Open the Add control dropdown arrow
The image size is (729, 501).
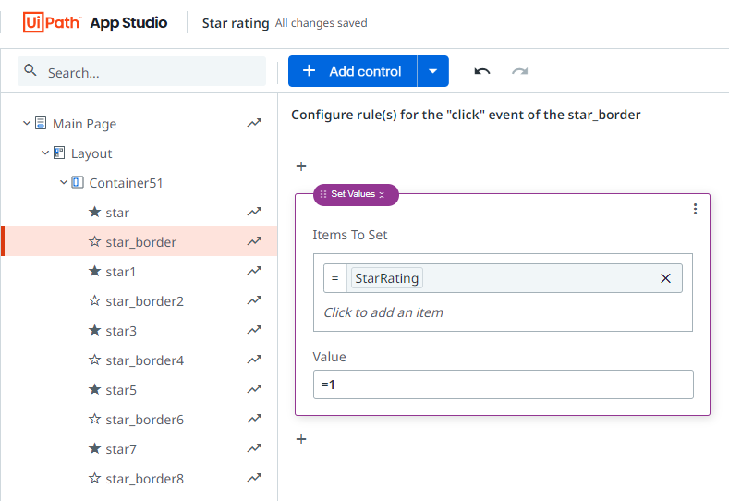pos(433,71)
